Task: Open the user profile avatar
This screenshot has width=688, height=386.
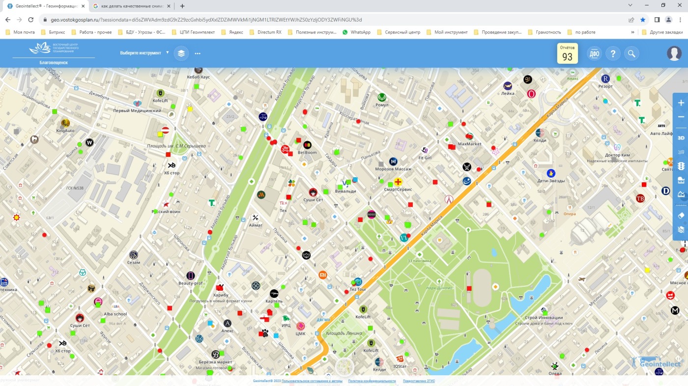Action: pos(674,53)
